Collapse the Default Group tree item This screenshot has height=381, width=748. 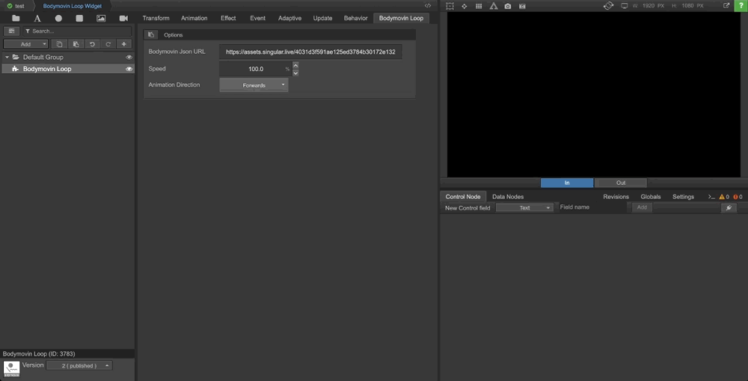pyautogui.click(x=7, y=57)
